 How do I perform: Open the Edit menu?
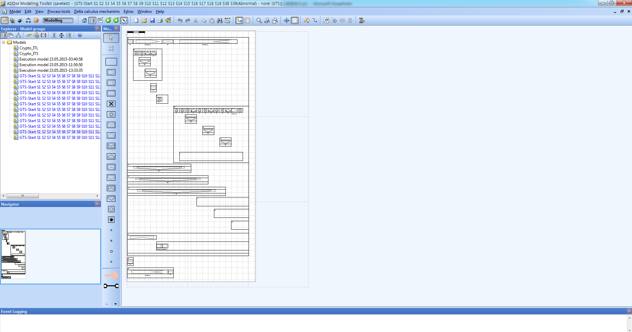(x=28, y=12)
